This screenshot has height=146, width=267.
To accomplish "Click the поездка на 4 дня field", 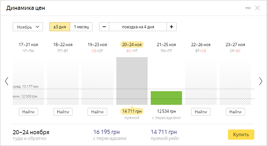I will (138, 27).
